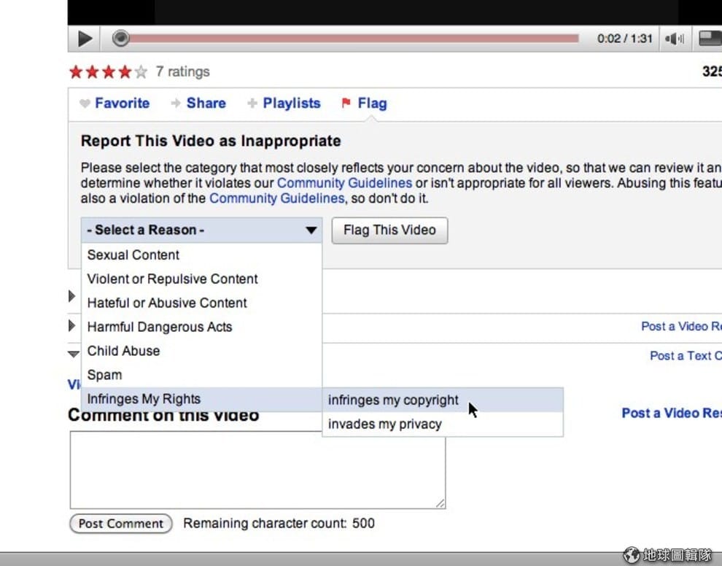This screenshot has height=566, width=722.
Task: Open the Share tab
Action: (206, 103)
